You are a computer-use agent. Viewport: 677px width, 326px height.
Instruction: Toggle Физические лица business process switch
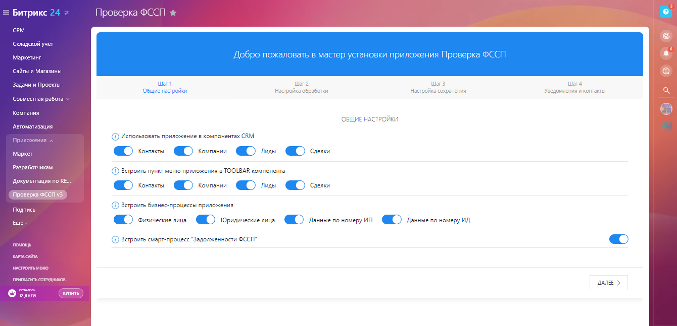[123, 220]
